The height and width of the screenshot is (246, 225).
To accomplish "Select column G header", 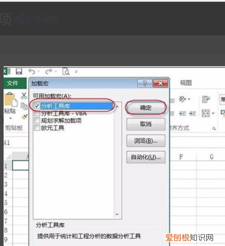I will click(x=211, y=157).
